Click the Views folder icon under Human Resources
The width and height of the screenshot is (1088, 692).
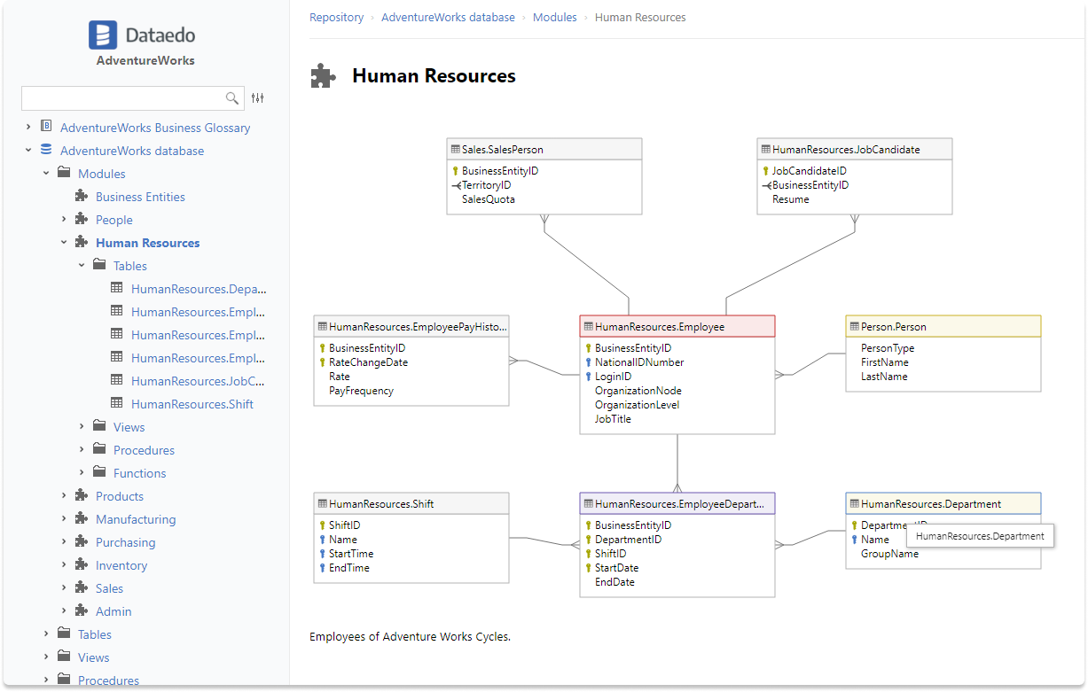[x=99, y=427]
